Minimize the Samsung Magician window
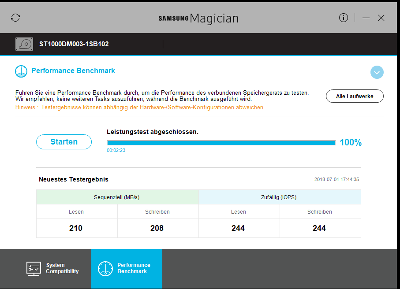This screenshot has width=400, height=289. tap(366, 18)
